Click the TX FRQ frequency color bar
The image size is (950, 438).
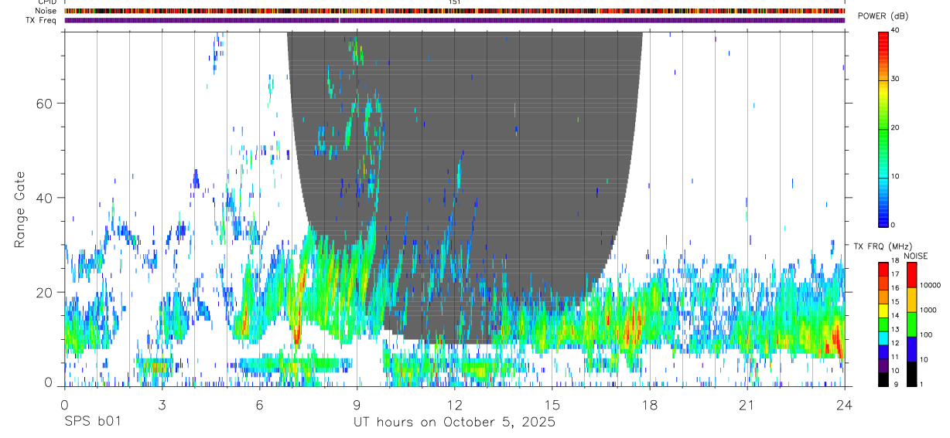click(x=883, y=324)
